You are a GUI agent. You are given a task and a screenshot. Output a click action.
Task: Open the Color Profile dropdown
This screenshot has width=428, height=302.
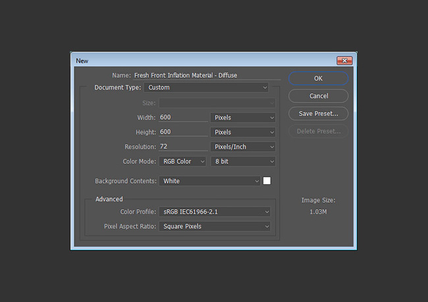(215, 212)
